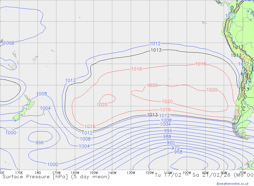The height and width of the screenshot is (186, 254).
Task: Click the 1020 label on the small closed red contour
Action: click(102, 105)
